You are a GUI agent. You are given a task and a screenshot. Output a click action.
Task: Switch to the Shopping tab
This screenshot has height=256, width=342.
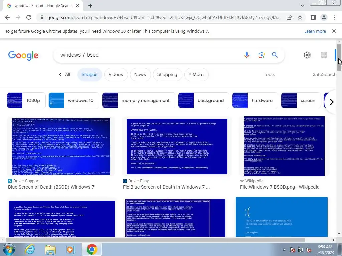click(x=167, y=74)
